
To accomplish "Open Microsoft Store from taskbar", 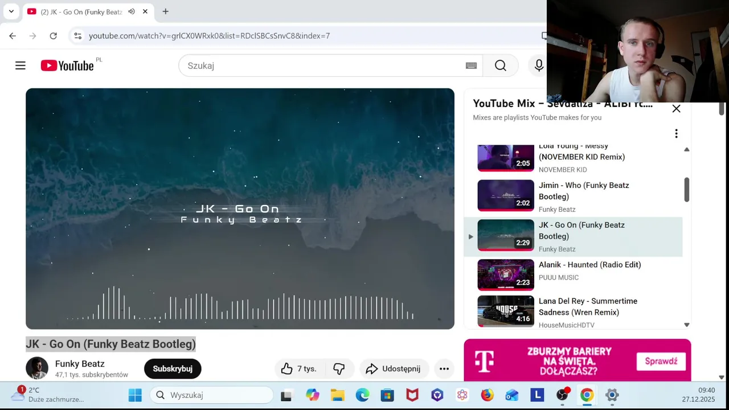I will tap(387, 395).
